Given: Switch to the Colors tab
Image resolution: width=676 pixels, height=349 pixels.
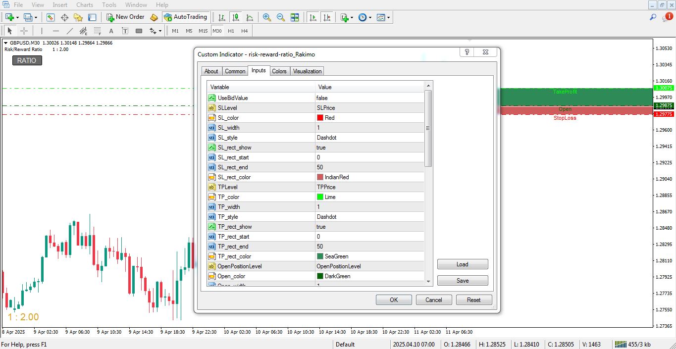Looking at the screenshot, I should 279,71.
